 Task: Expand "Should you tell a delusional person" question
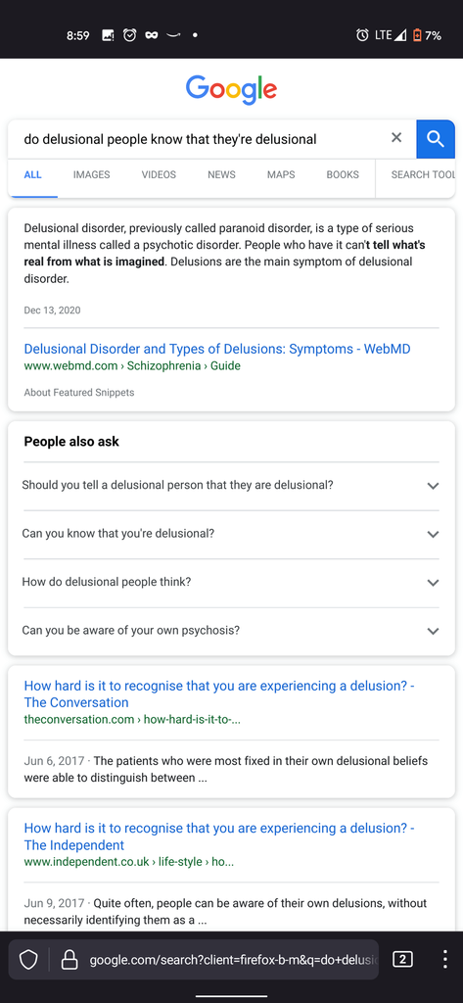click(x=231, y=486)
